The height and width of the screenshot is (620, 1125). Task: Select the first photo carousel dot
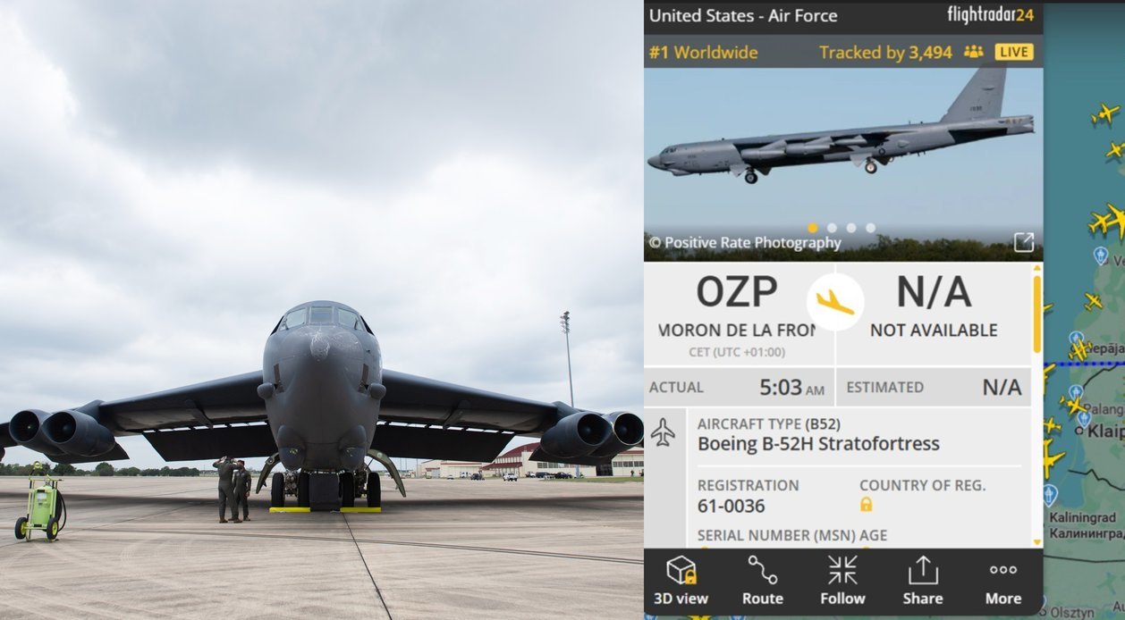tap(812, 228)
